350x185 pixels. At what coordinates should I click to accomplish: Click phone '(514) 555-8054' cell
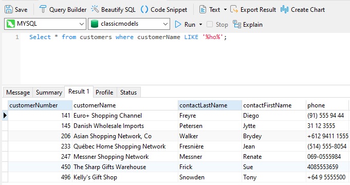(x=328, y=146)
